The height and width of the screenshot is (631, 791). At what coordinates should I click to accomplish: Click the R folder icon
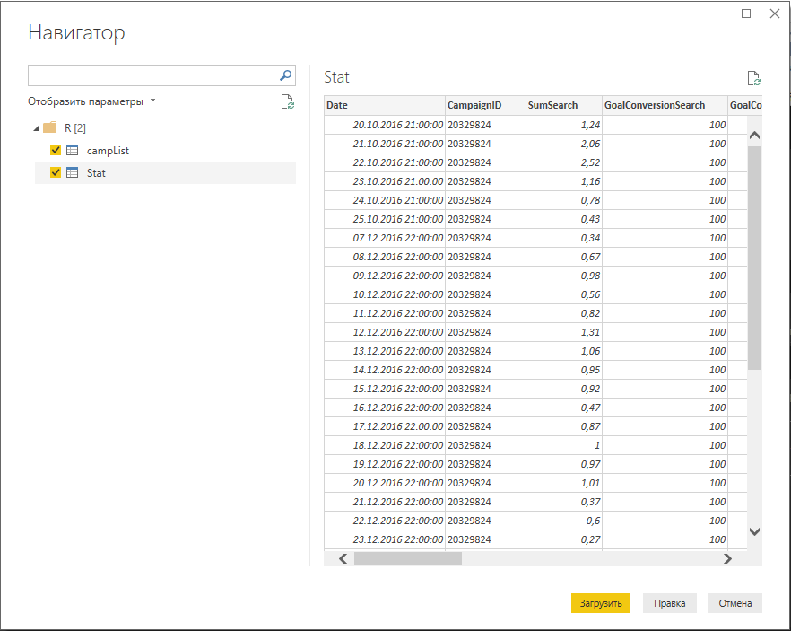(50, 127)
